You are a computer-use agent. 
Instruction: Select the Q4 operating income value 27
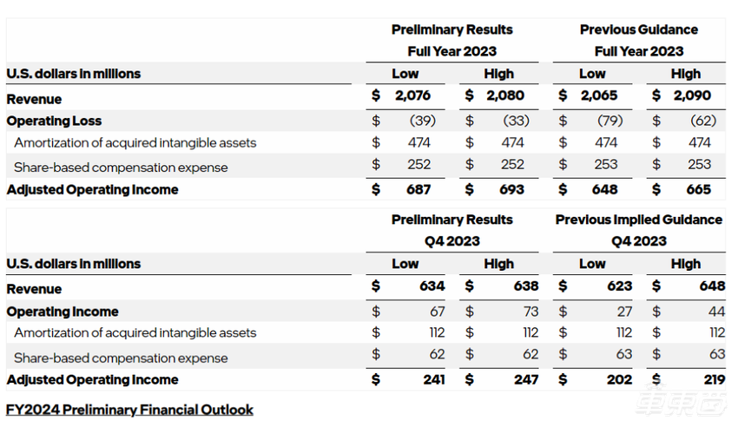click(x=623, y=311)
